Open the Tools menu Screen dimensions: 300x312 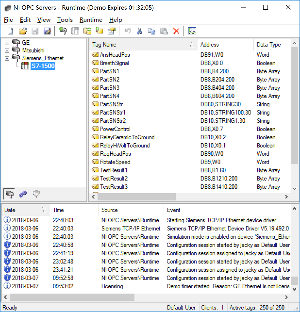pos(65,20)
